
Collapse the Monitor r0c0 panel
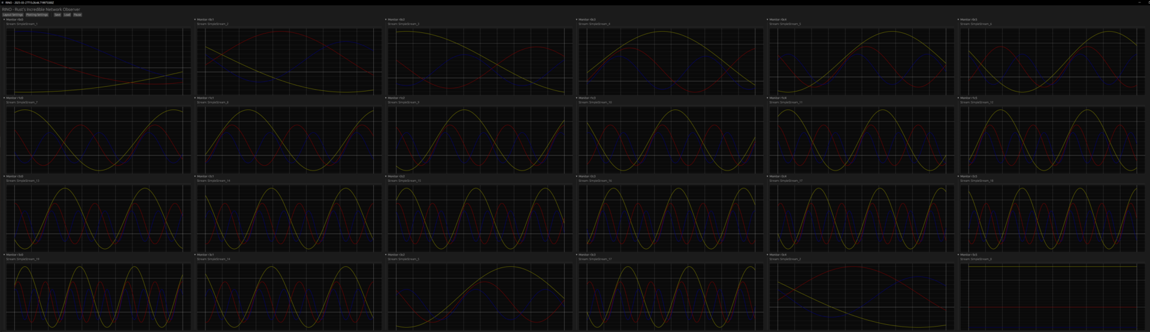(x=4, y=20)
